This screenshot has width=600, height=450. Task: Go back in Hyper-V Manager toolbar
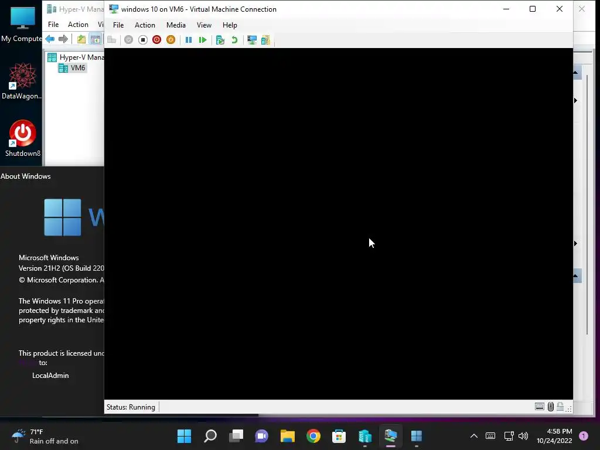click(50, 39)
